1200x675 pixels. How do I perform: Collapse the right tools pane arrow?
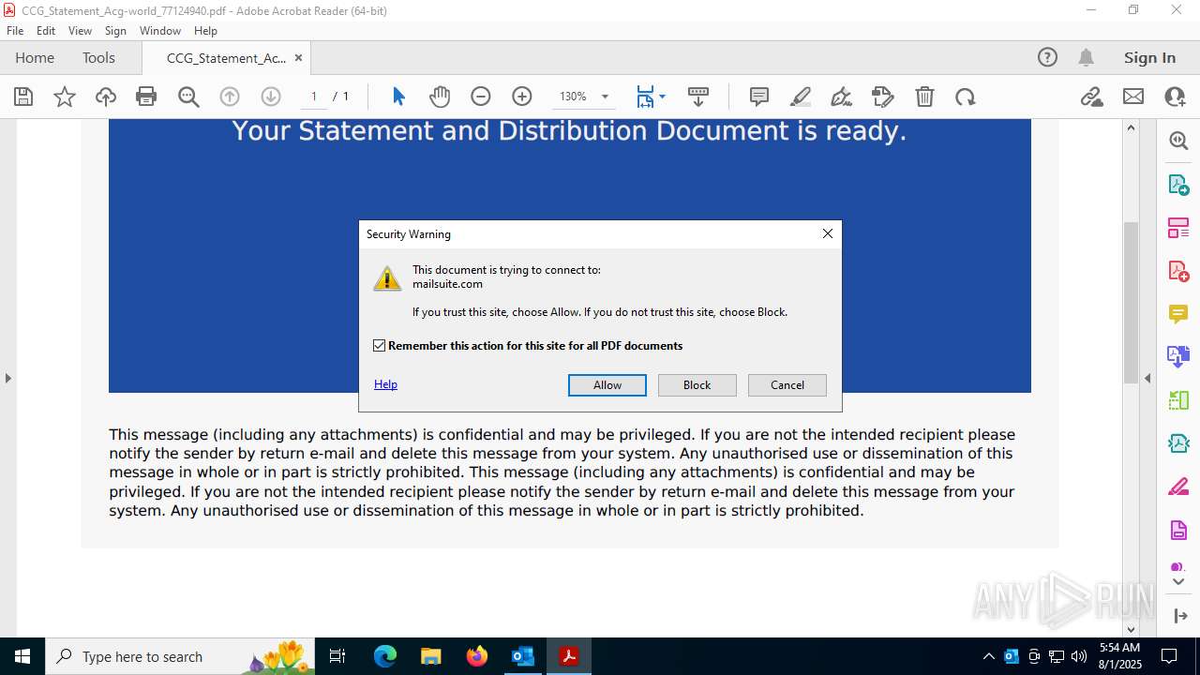click(x=1147, y=379)
